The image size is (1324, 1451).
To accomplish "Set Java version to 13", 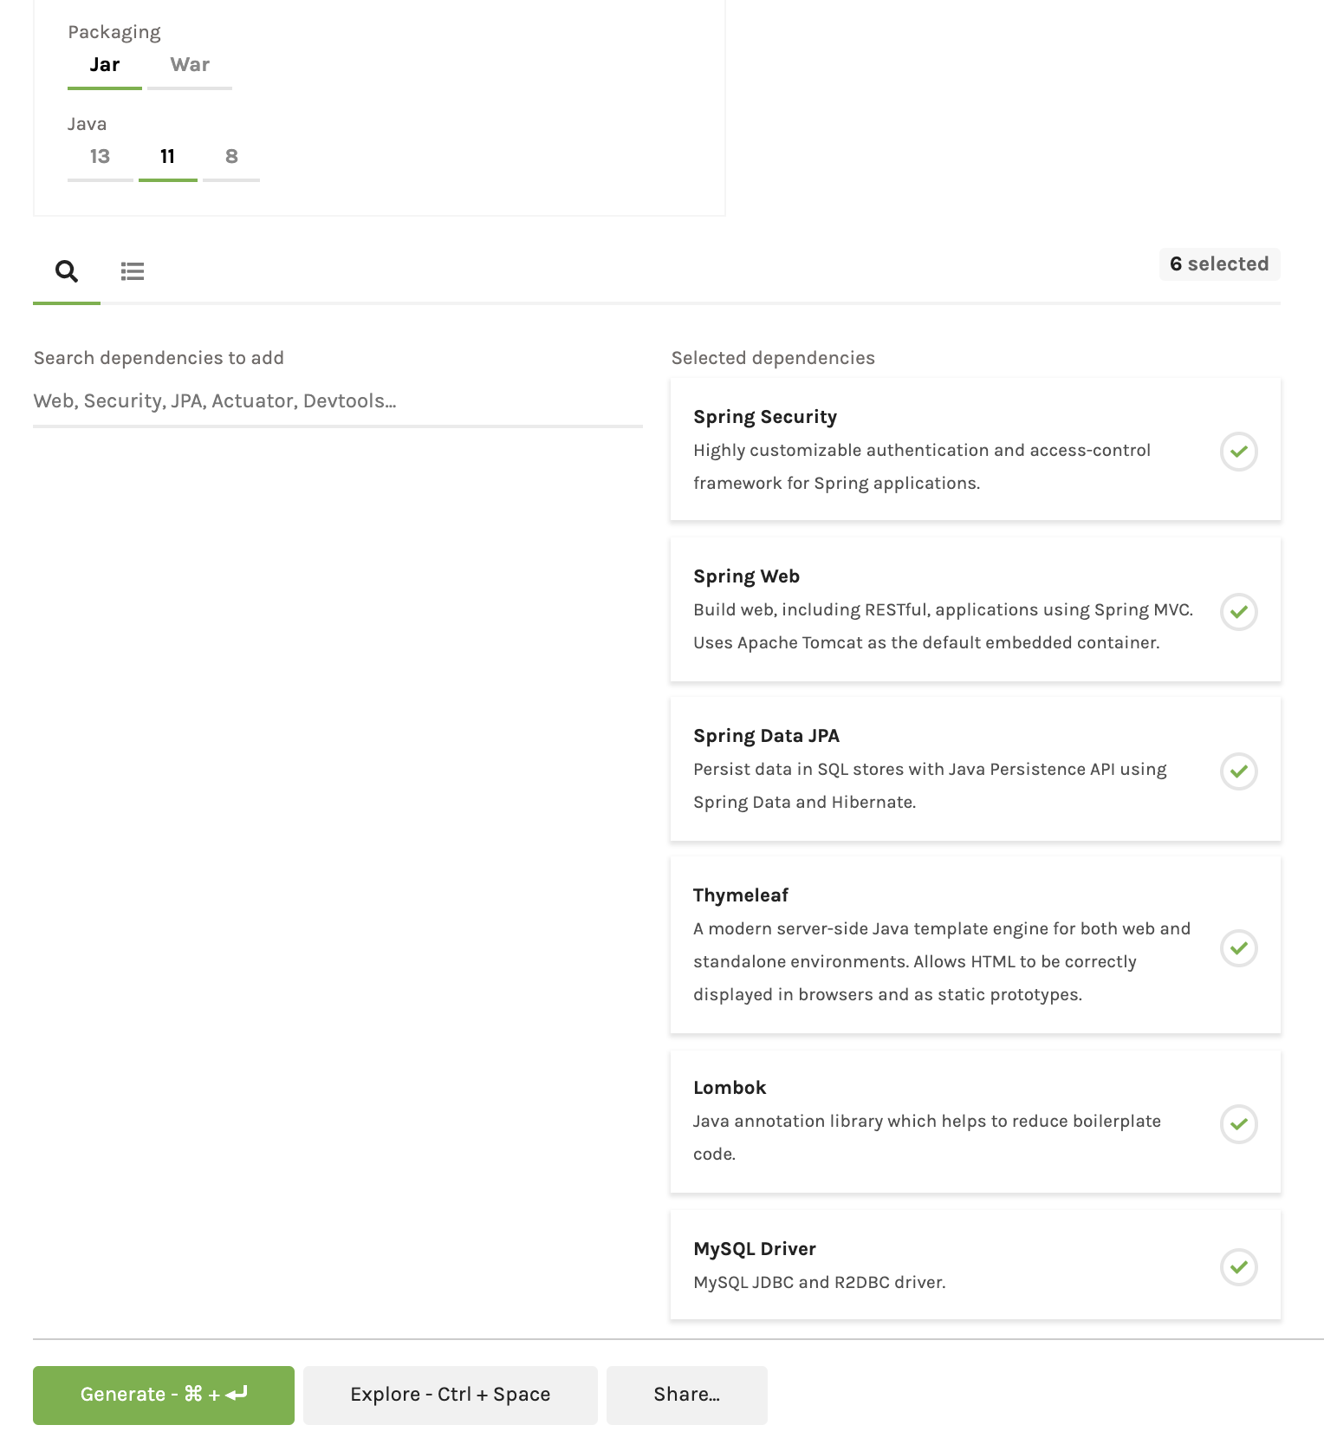I will tap(100, 157).
